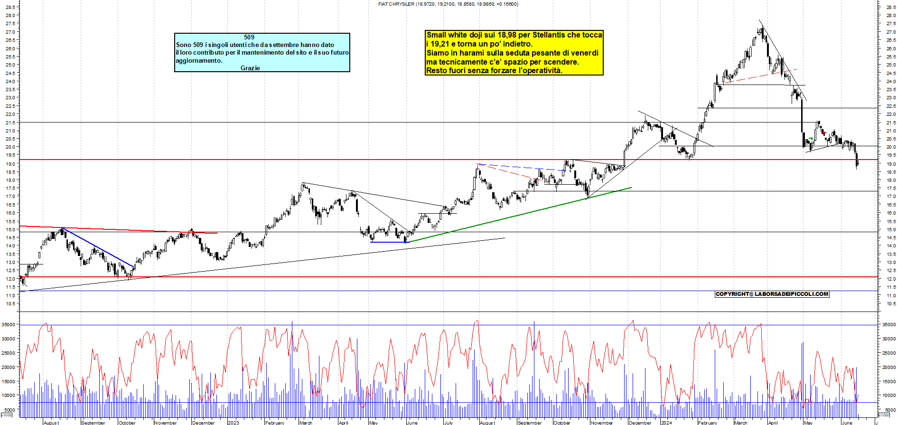Viewport: 897px width, 425px height.
Task: Click the "20000" label on the right volume axis
Action: coord(889,367)
